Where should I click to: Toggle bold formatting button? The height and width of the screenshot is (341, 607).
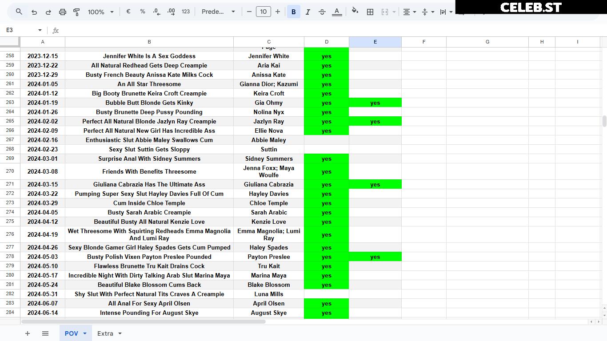(x=294, y=12)
